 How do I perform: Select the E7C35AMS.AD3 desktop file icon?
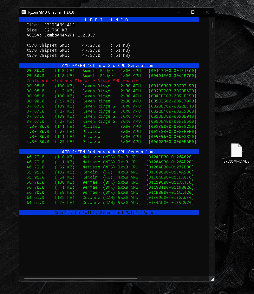[x=236, y=150]
